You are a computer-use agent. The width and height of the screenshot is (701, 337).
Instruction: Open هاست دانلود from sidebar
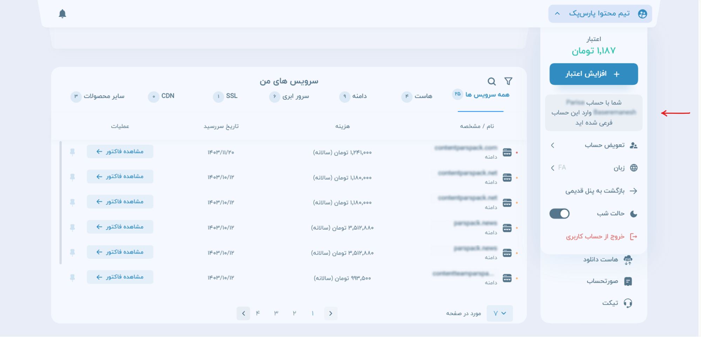[607, 260]
